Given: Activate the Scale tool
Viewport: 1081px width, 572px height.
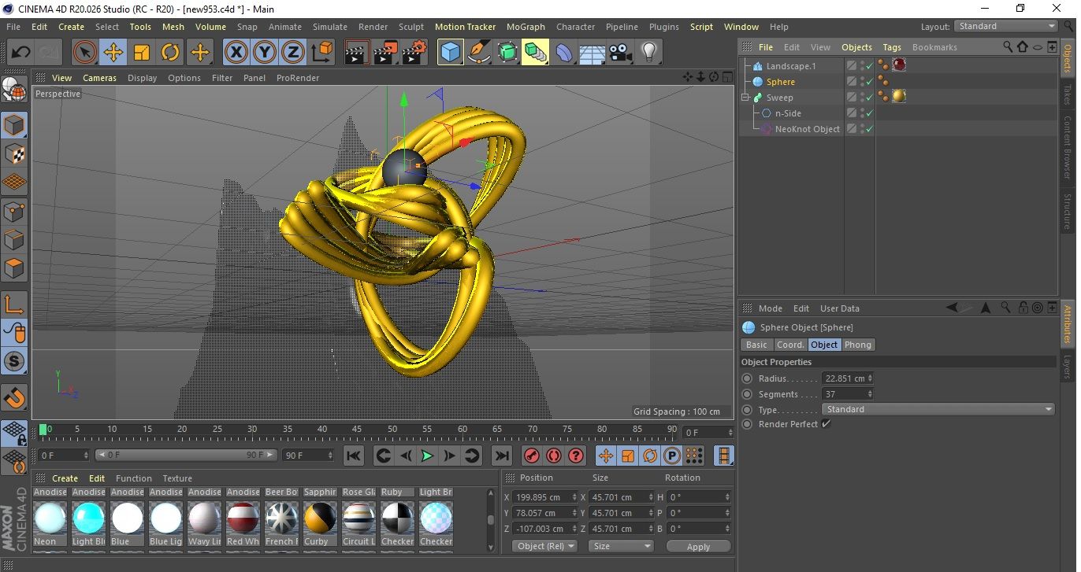Looking at the screenshot, I should (x=142, y=53).
